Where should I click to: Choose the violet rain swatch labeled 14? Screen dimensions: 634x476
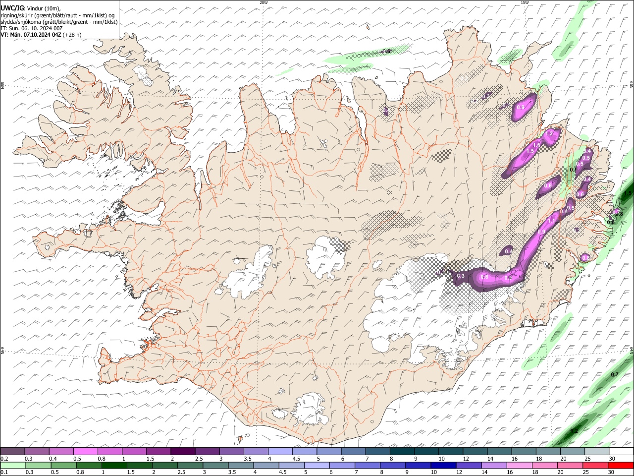click(x=494, y=465)
